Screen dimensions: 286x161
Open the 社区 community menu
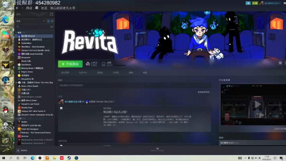click(44, 8)
